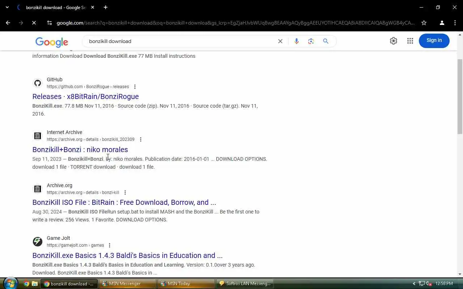Image resolution: width=463 pixels, height=289 pixels.
Task: Click the network tray icon
Action: pyautogui.click(x=422, y=284)
